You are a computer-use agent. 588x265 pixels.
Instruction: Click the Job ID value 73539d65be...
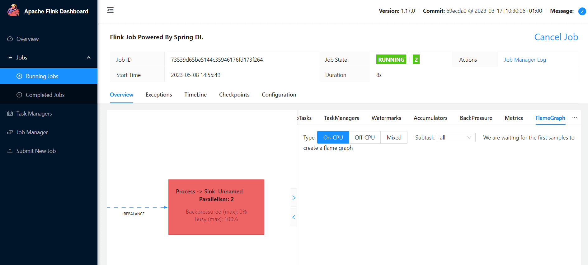pyautogui.click(x=217, y=60)
